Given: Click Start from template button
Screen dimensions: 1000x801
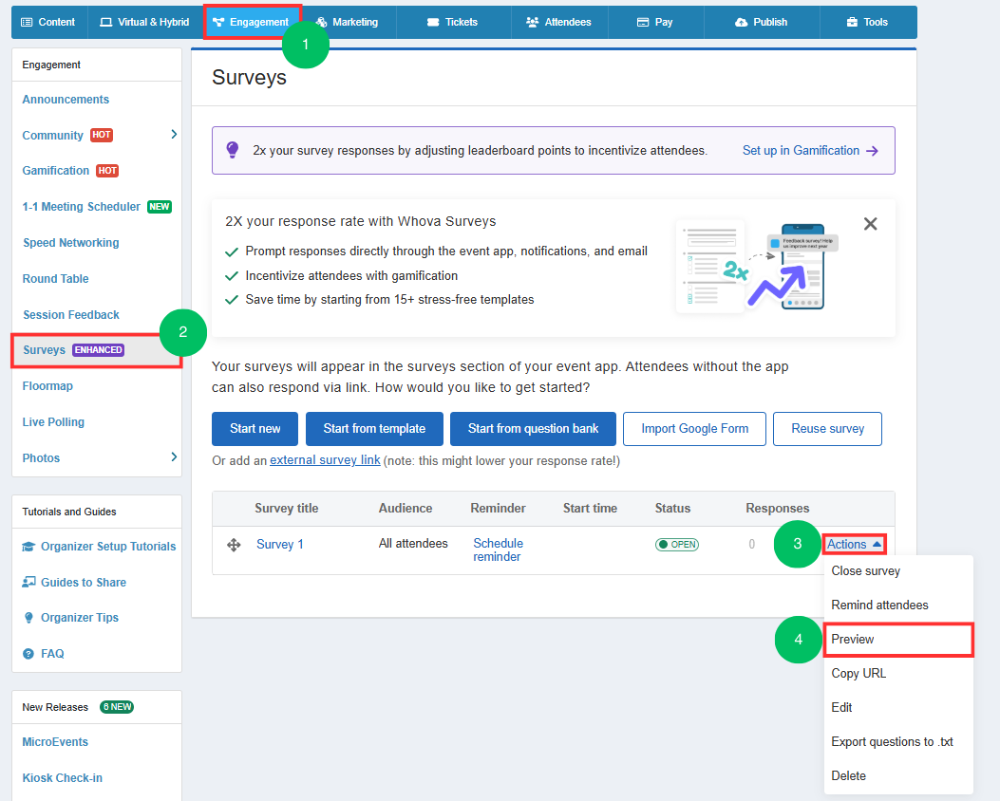Looking at the screenshot, I should click(x=374, y=429).
